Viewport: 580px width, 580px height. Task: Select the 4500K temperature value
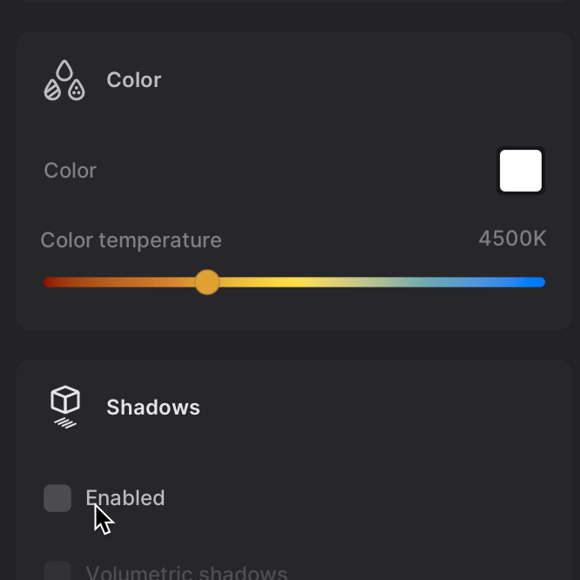512,239
